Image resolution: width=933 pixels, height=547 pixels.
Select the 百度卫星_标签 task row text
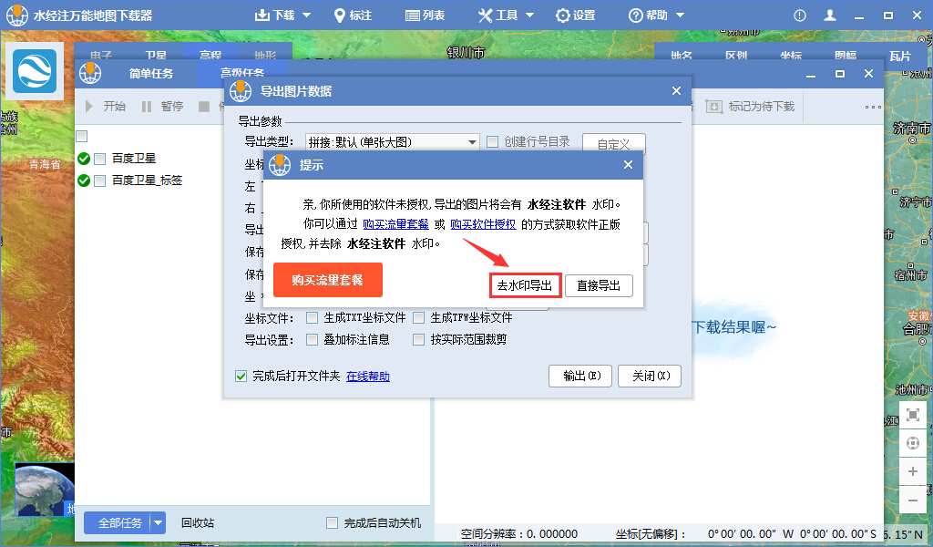point(147,181)
